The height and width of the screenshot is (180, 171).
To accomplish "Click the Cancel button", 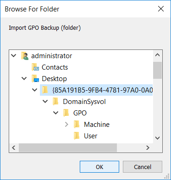I will pyautogui.click(x=143, y=167).
